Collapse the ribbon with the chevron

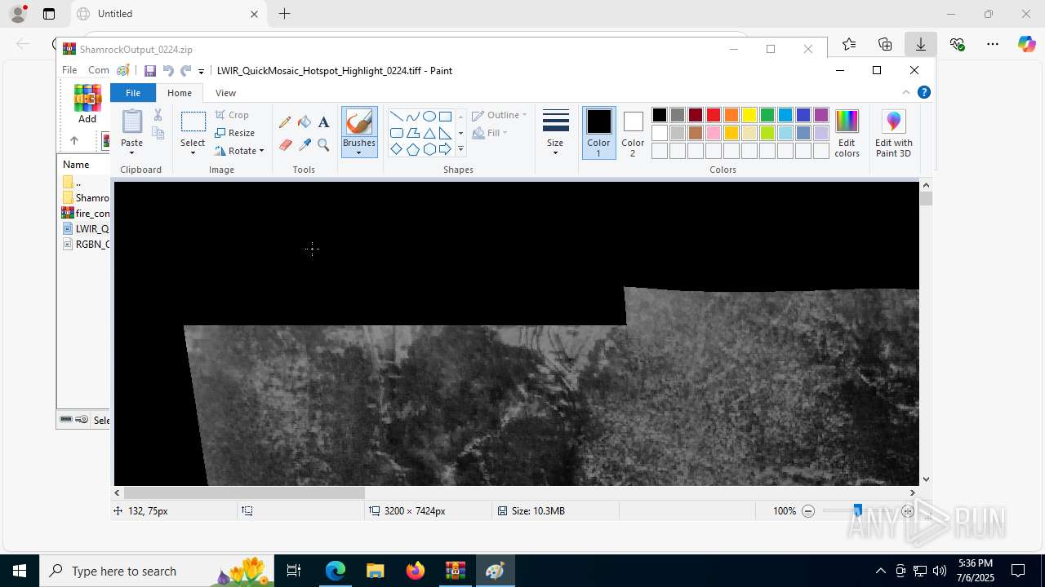[x=906, y=92]
